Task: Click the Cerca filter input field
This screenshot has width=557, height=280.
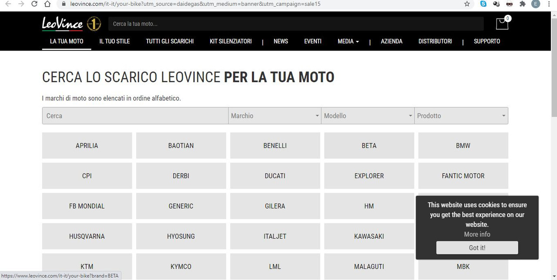Action: pyautogui.click(x=135, y=116)
